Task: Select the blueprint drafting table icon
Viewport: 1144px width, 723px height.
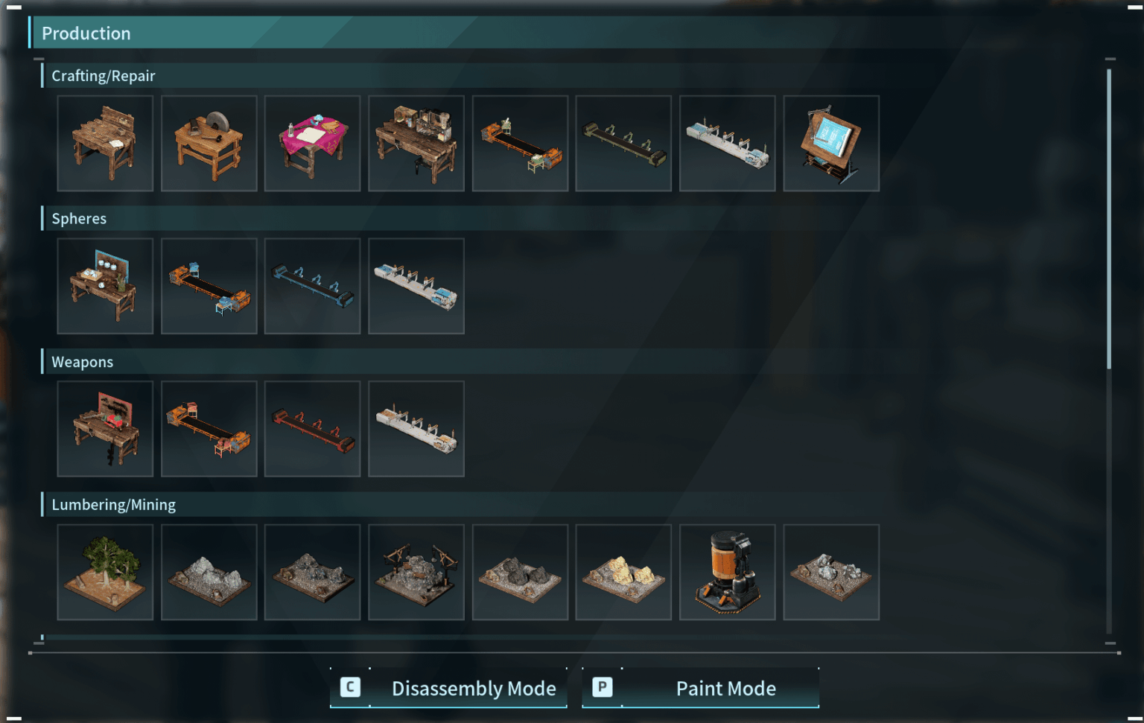Action: pos(831,143)
